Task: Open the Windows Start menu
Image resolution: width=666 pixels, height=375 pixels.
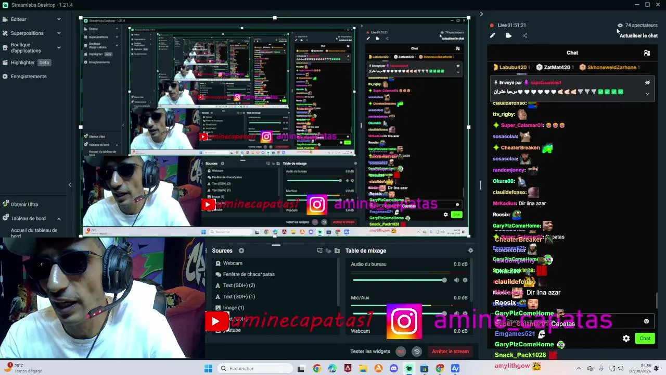Action: 208,369
